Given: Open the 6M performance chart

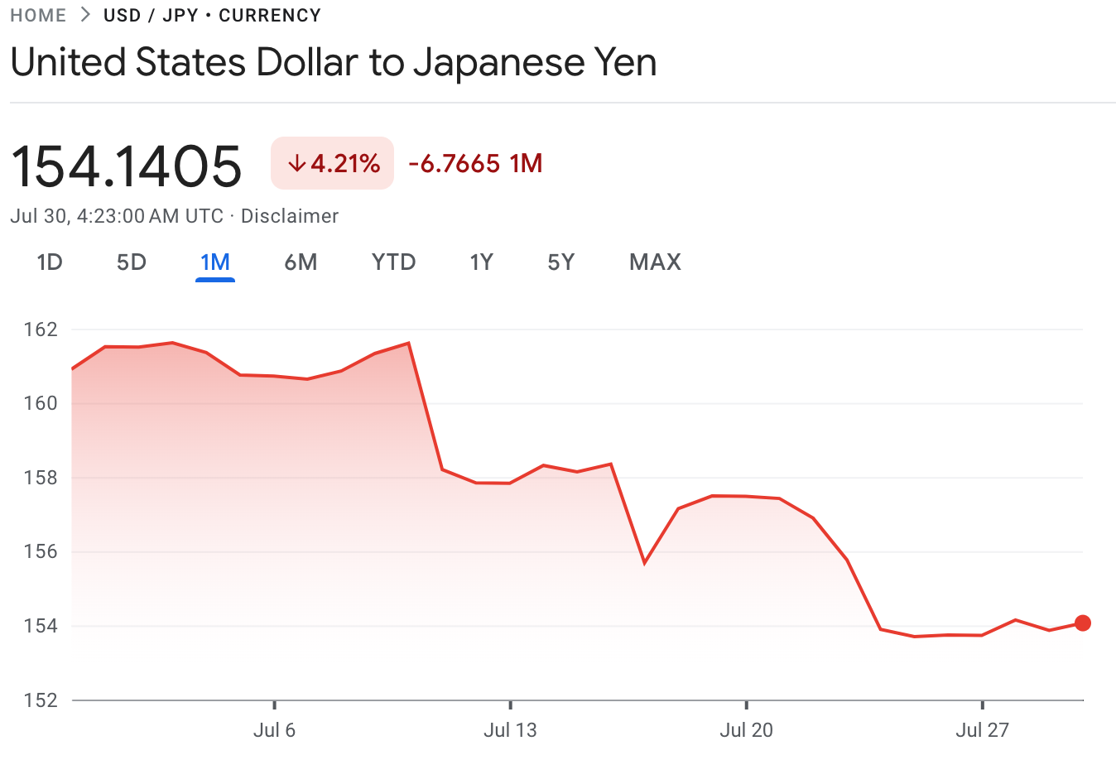Looking at the screenshot, I should click(301, 262).
